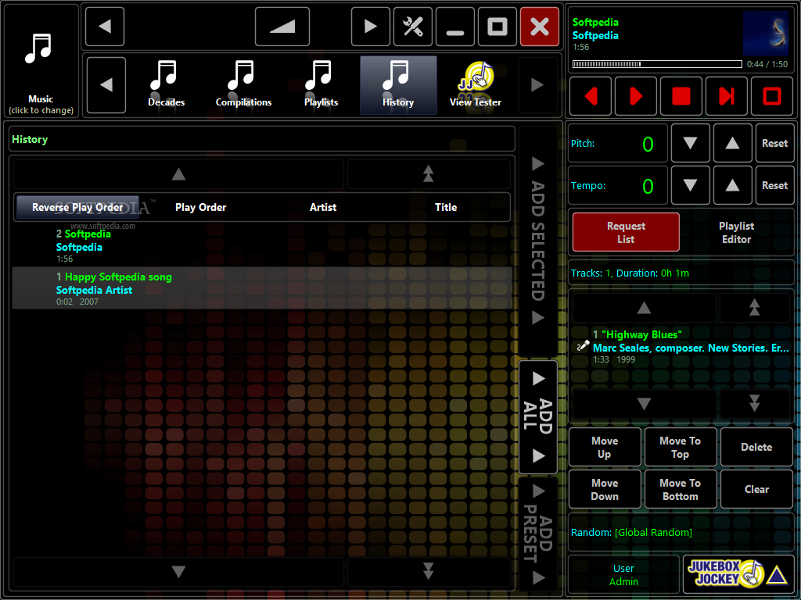Open the tools settings wrench icon
Viewport: 801px width, 600px height.
pos(413,27)
